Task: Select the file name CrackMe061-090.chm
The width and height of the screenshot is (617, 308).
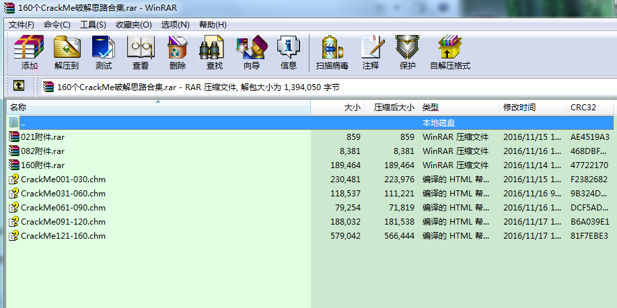Action: point(63,208)
